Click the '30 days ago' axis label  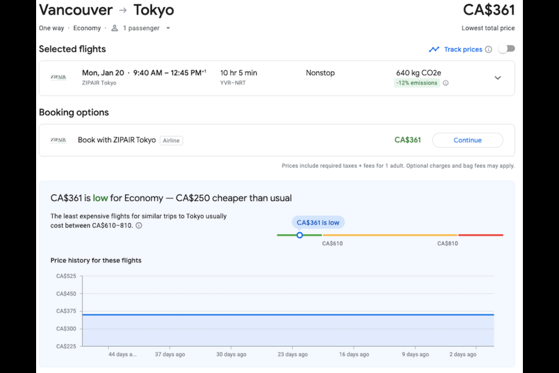coord(231,354)
